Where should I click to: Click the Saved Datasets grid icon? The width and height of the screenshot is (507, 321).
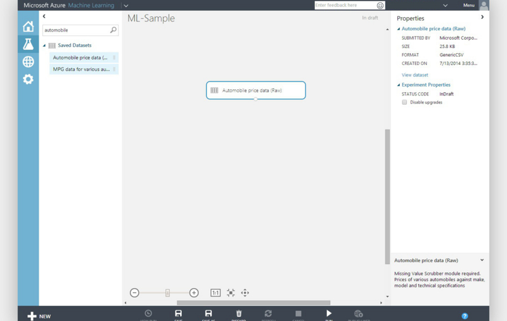click(52, 45)
